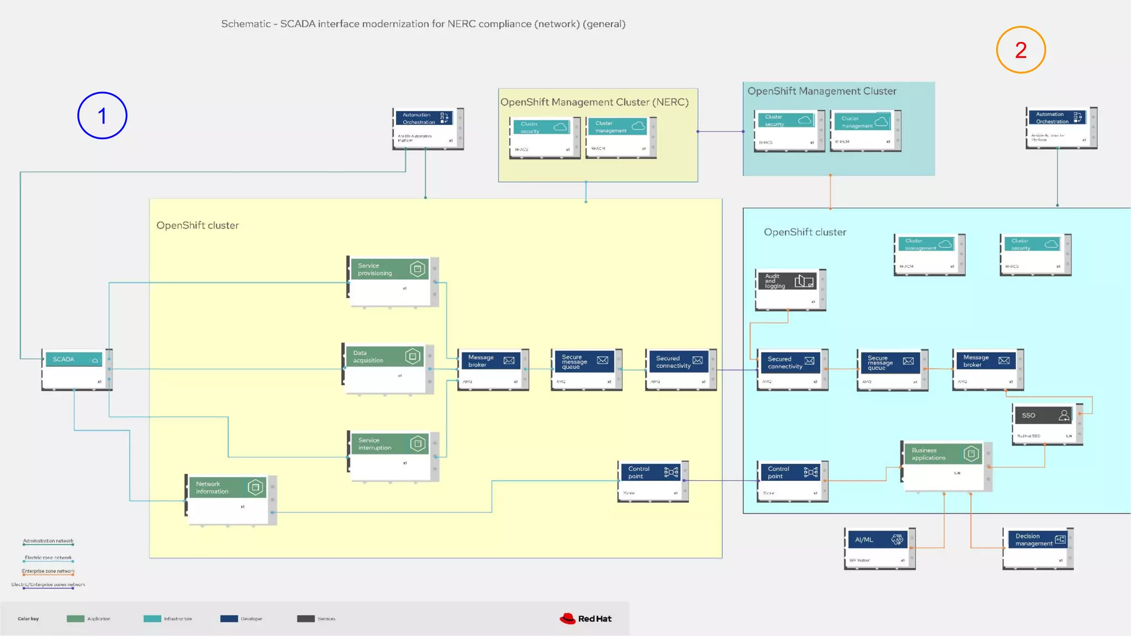The height and width of the screenshot is (636, 1131).
Task: Click the Data acquisition hexagon icon
Action: tap(413, 356)
